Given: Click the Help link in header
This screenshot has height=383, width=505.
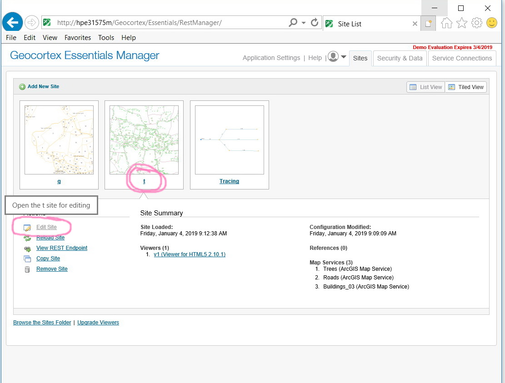Looking at the screenshot, I should [315, 58].
